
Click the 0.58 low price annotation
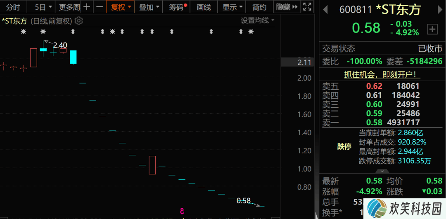tap(244, 201)
